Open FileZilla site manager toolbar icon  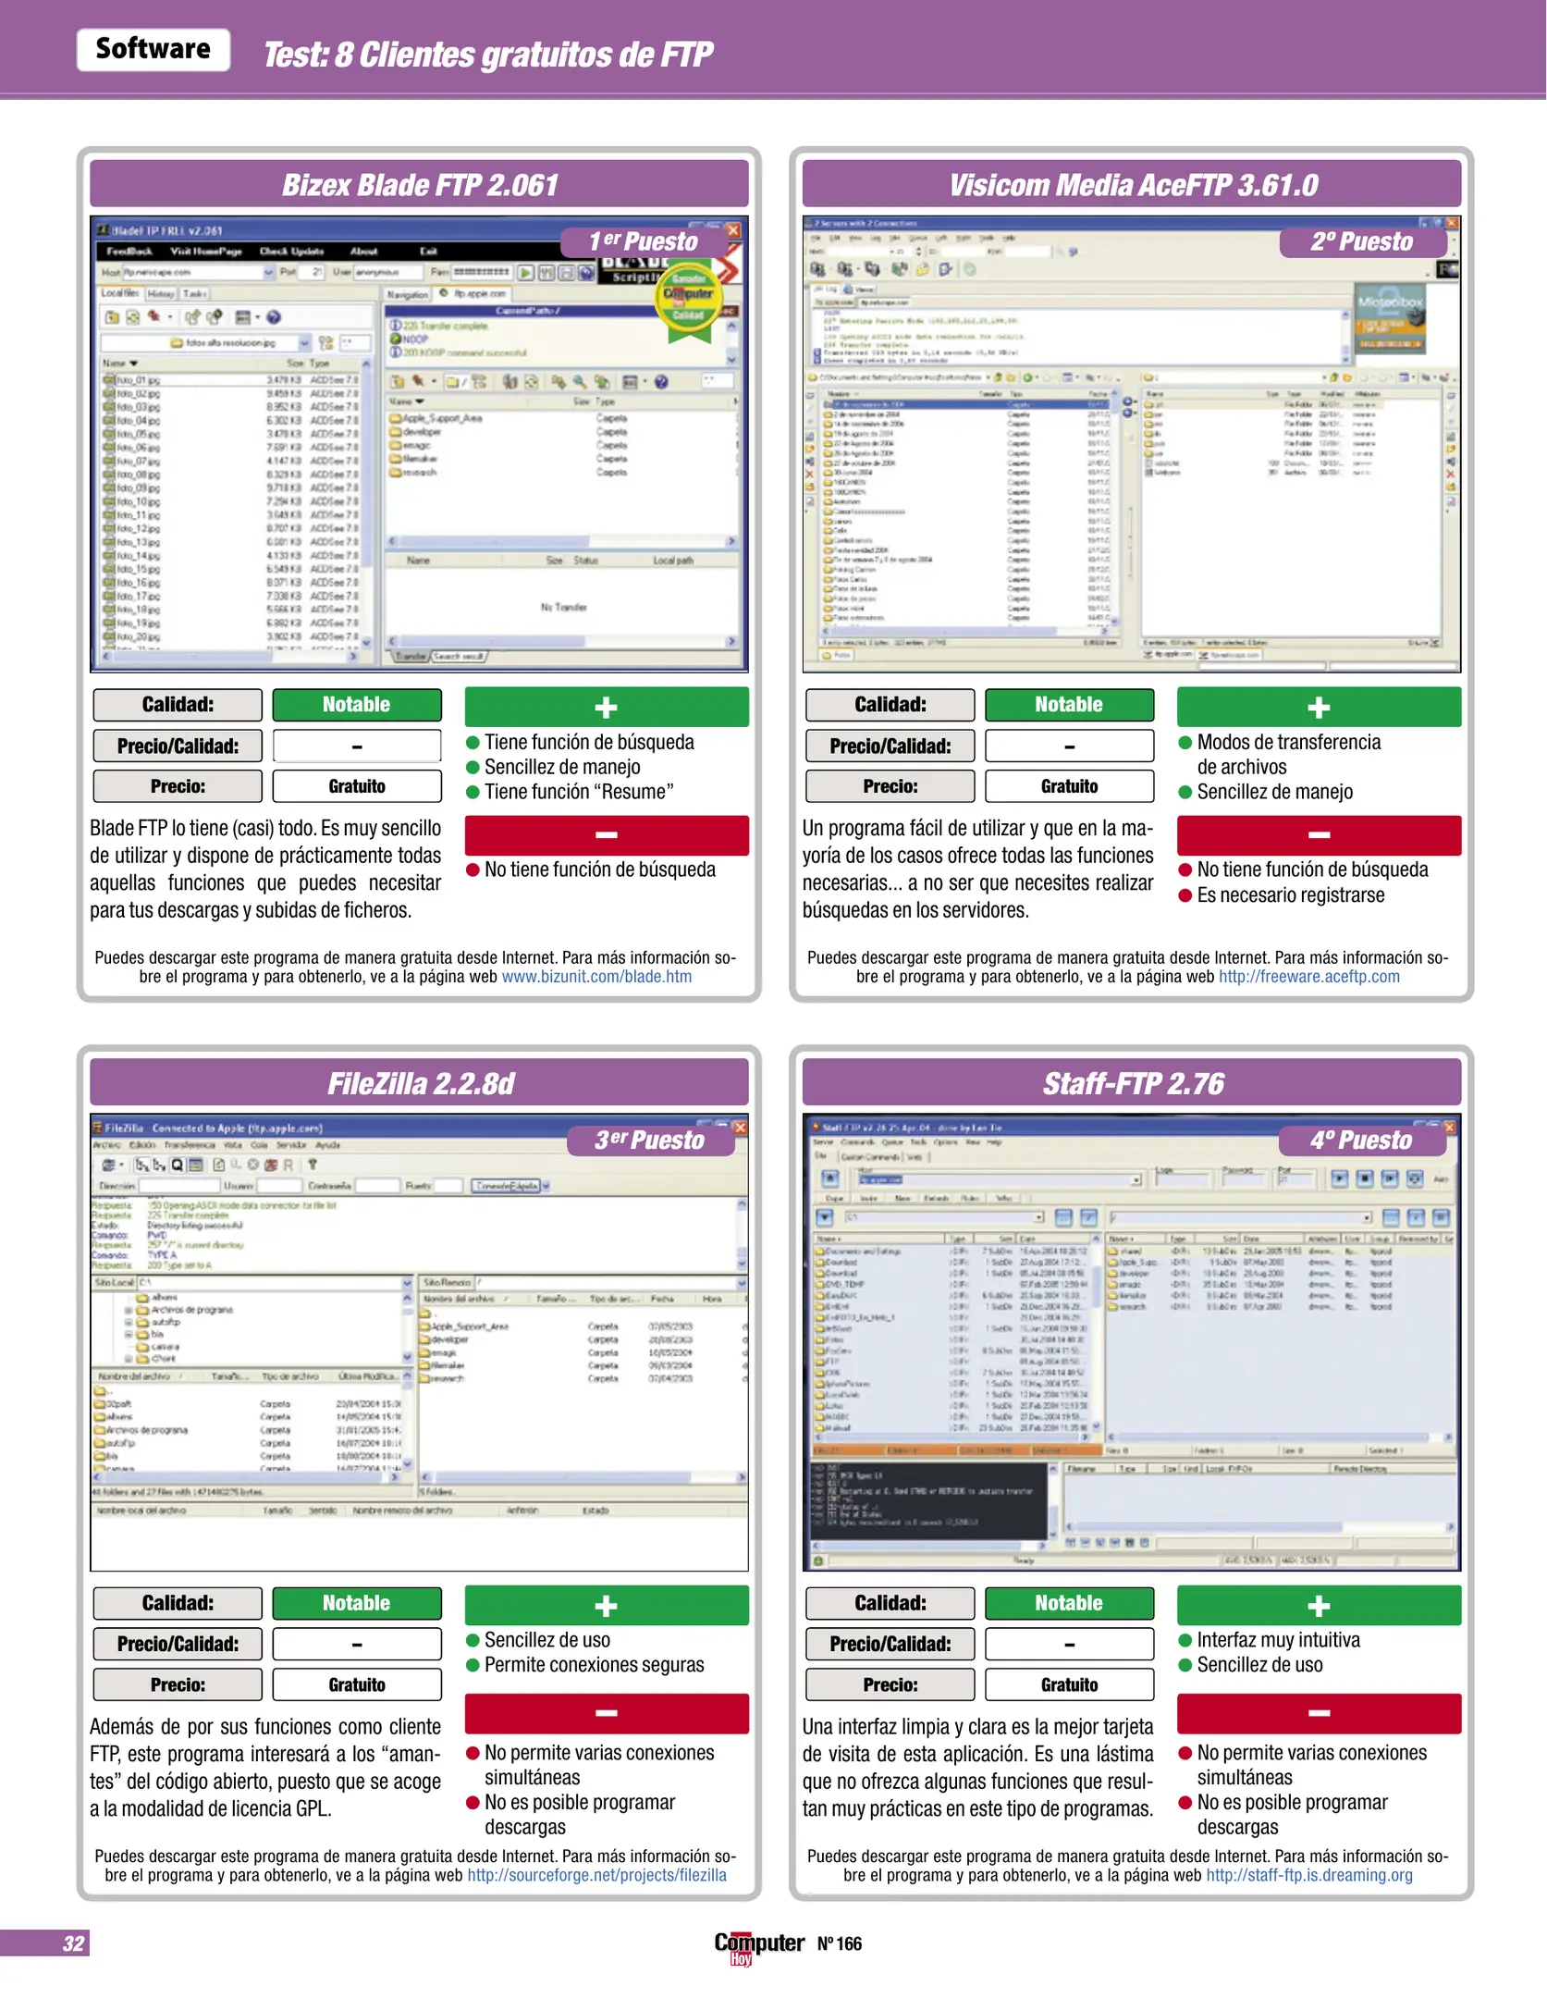(109, 1165)
